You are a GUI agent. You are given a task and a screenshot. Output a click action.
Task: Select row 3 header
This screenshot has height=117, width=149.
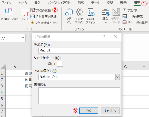pyautogui.click(x=3, y=86)
